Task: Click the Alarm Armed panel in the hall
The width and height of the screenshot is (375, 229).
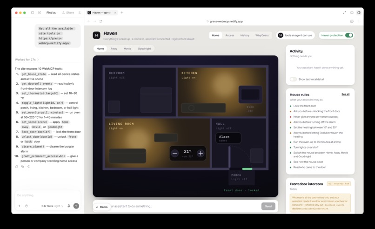Action: click(x=228, y=138)
